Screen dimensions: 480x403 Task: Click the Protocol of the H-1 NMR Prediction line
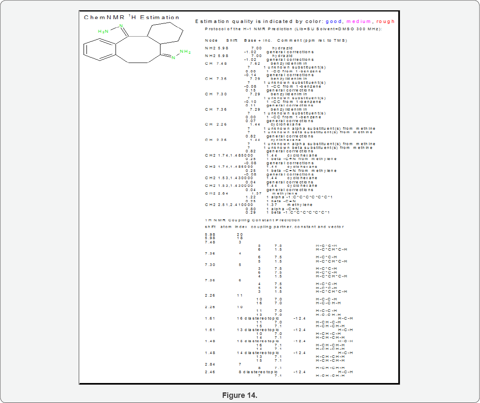coord(293,29)
